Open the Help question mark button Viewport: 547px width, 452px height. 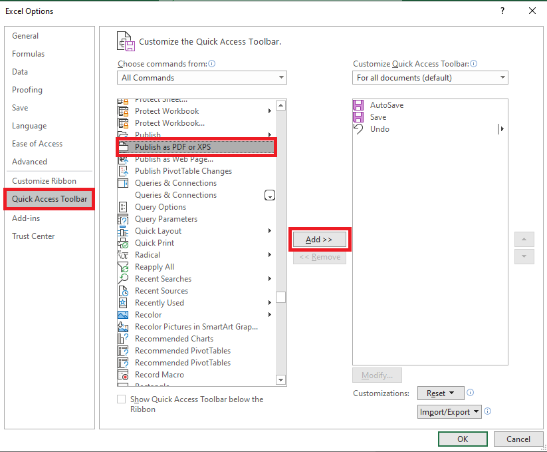pyautogui.click(x=502, y=11)
